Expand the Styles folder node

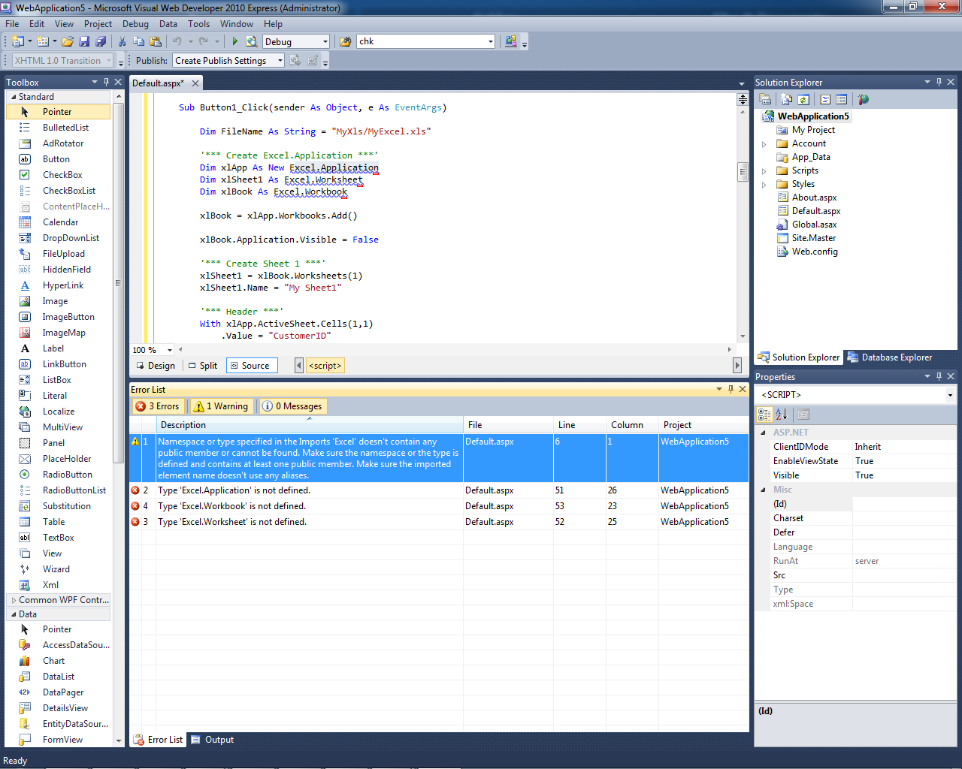(764, 185)
